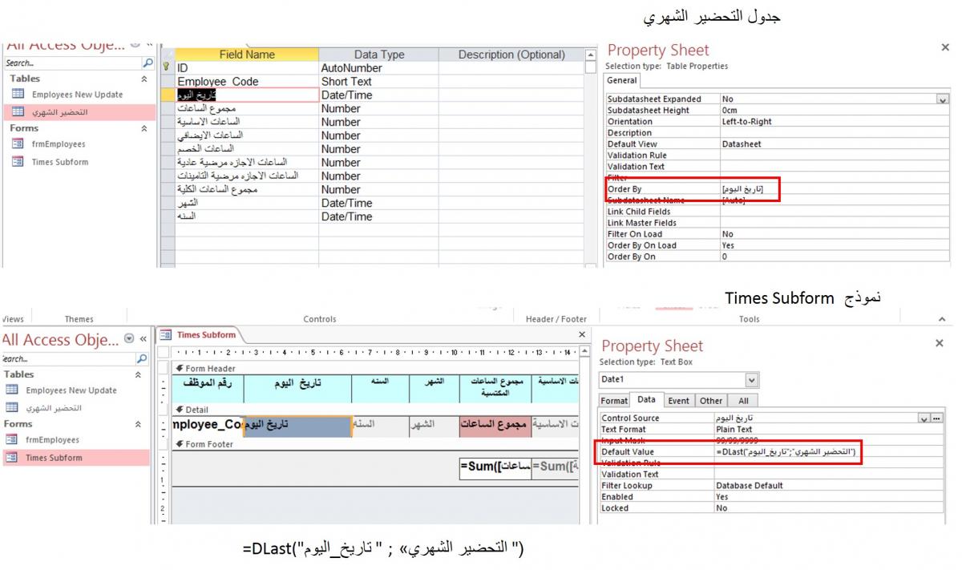Click the primary key icon beside ID field

[167, 68]
